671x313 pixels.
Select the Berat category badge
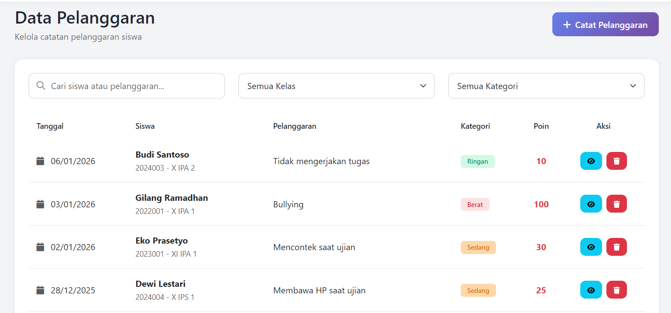[475, 204]
